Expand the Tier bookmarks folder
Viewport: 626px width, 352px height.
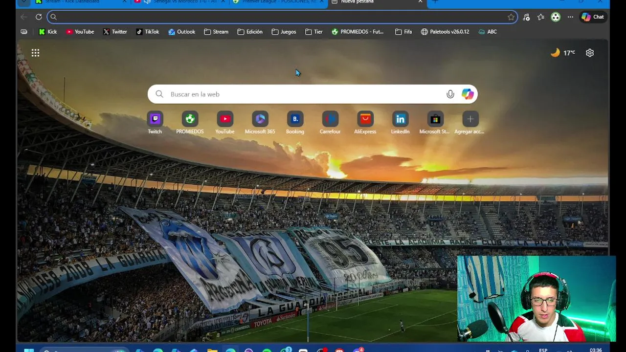(313, 32)
